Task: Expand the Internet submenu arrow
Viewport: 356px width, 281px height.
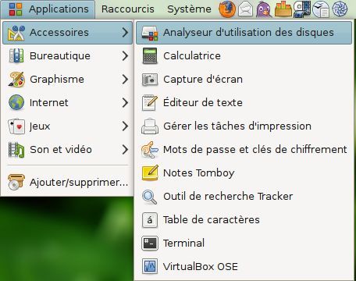Action: pyautogui.click(x=125, y=103)
